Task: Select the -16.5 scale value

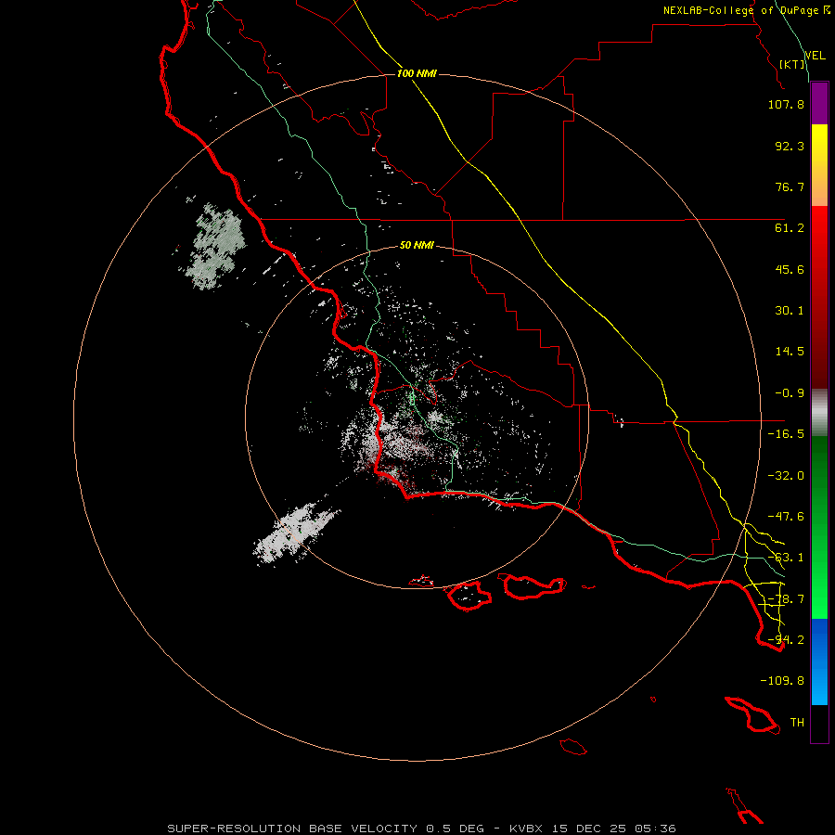Action: [786, 434]
